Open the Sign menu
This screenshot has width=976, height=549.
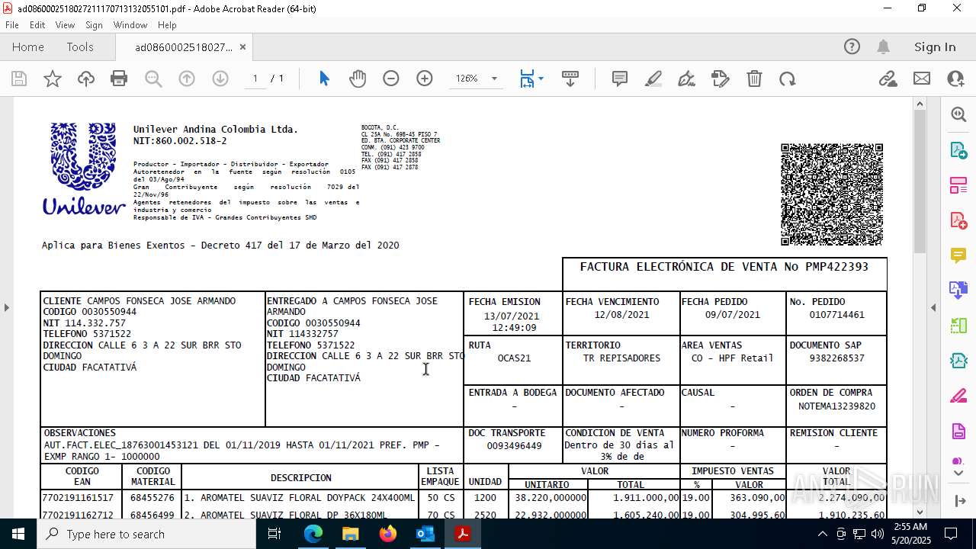[95, 25]
